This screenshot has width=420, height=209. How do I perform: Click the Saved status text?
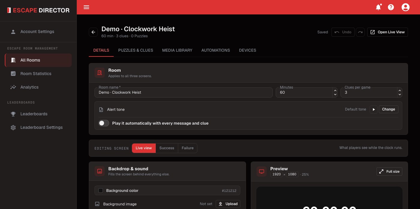[322, 32]
